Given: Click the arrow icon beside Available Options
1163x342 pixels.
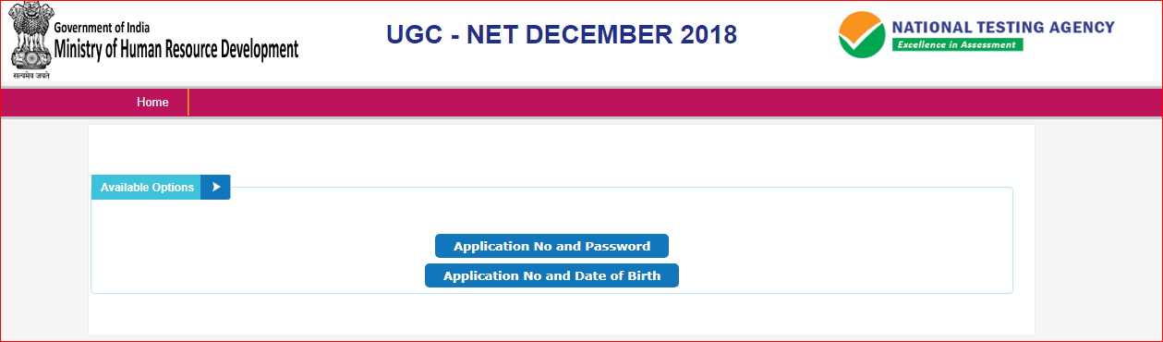Looking at the screenshot, I should click(215, 187).
